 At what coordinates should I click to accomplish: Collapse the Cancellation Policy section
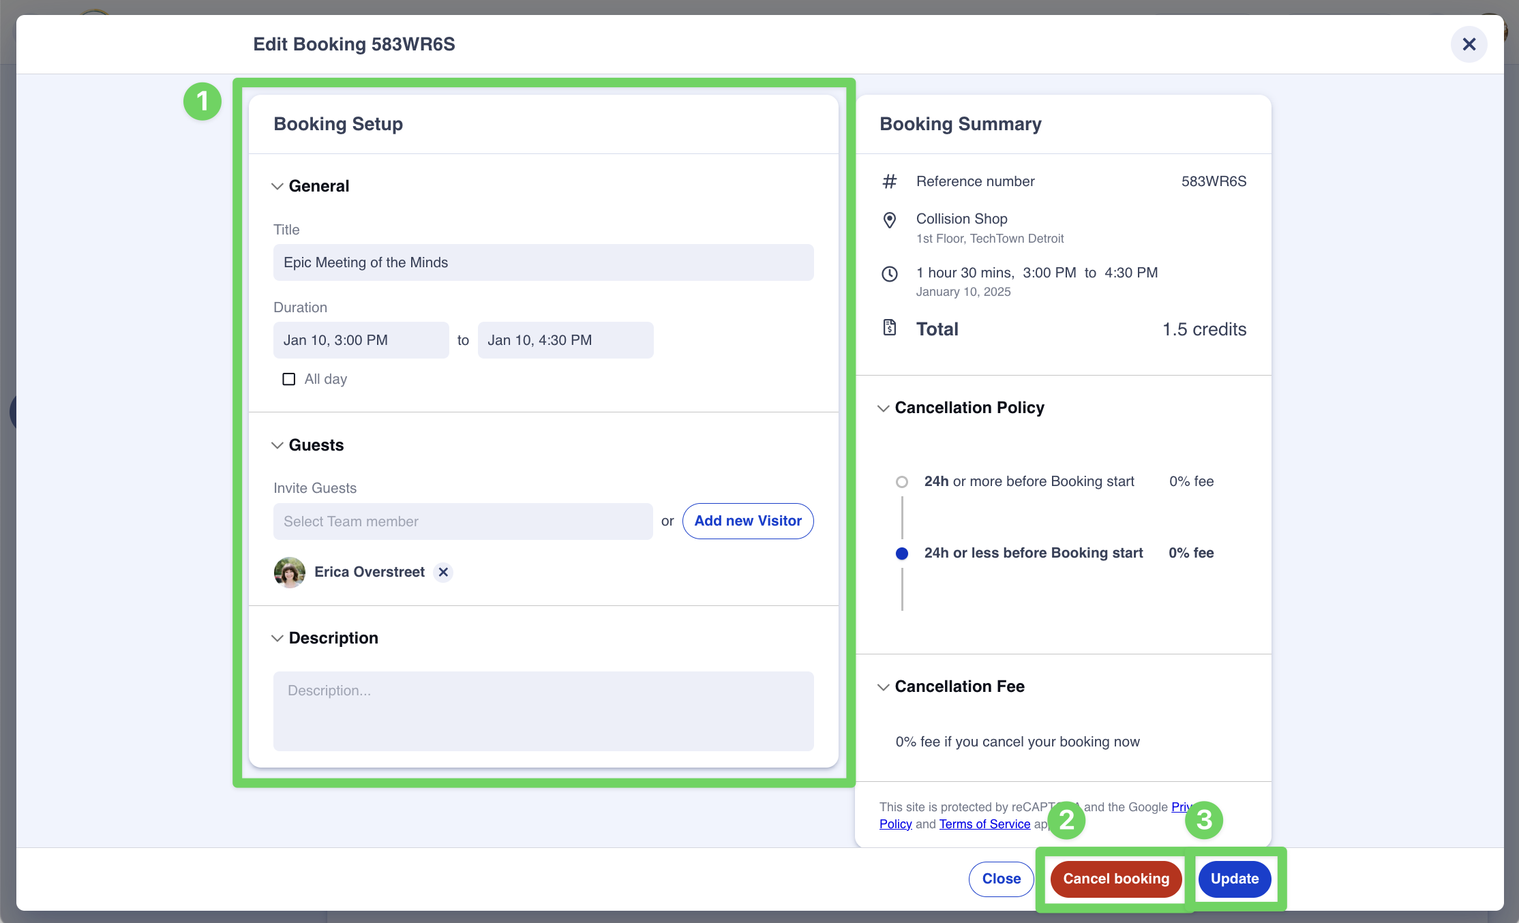[883, 408]
